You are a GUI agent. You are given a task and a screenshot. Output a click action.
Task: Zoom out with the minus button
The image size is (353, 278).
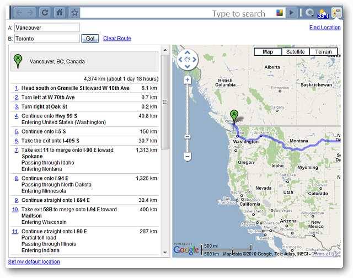188,156
